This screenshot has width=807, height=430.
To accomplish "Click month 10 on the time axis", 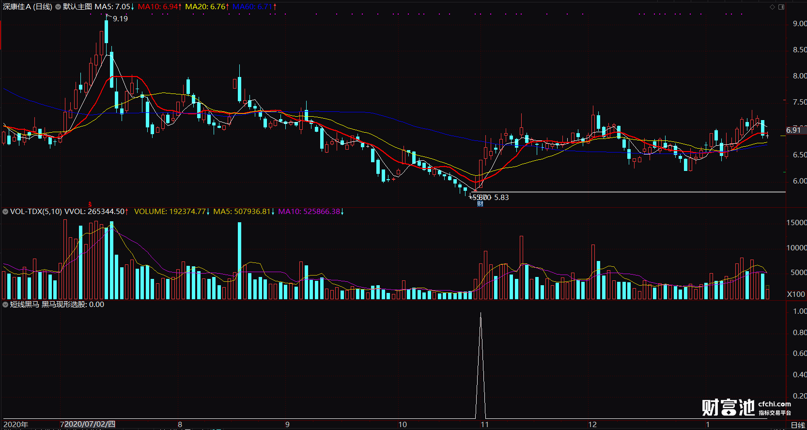I will pos(403,425).
